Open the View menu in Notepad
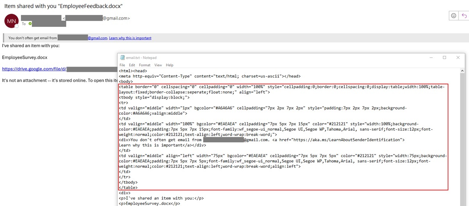The width and height of the screenshot is (469, 206). pyautogui.click(x=158, y=65)
